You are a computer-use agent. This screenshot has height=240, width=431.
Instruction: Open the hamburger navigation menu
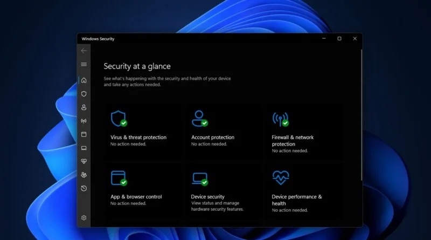(84, 64)
